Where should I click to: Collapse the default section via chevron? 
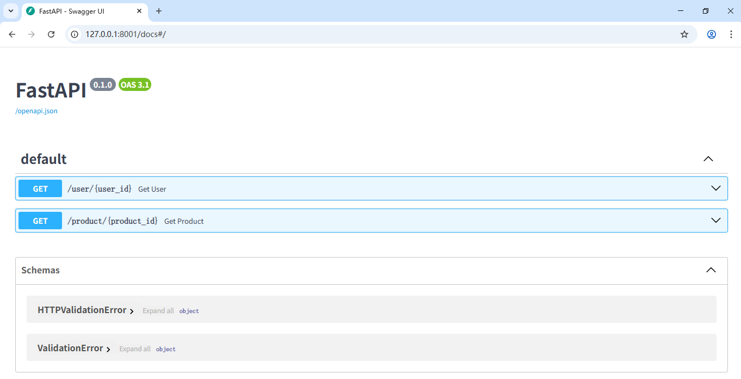(x=708, y=159)
